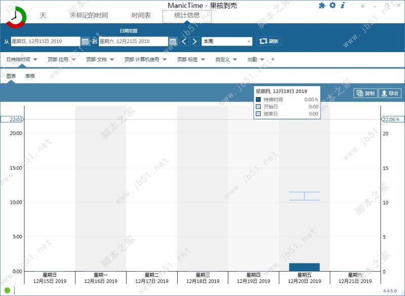Select the 出勤 statistics tab
405x296 pixels.
[252, 60]
